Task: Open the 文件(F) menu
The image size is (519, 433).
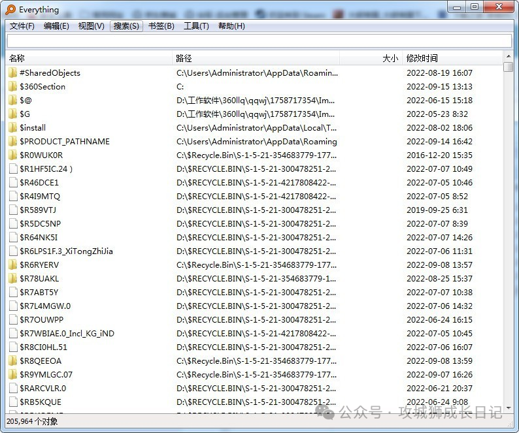Action: tap(22, 26)
